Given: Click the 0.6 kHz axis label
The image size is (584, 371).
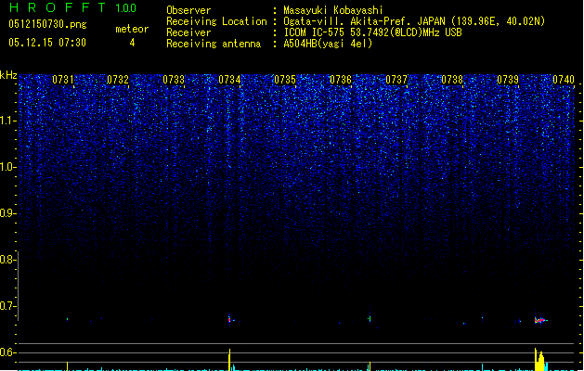Looking at the screenshot, I should click(8, 352).
